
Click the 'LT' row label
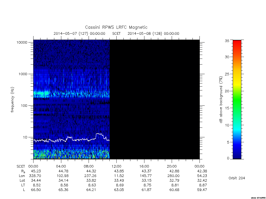23,185
